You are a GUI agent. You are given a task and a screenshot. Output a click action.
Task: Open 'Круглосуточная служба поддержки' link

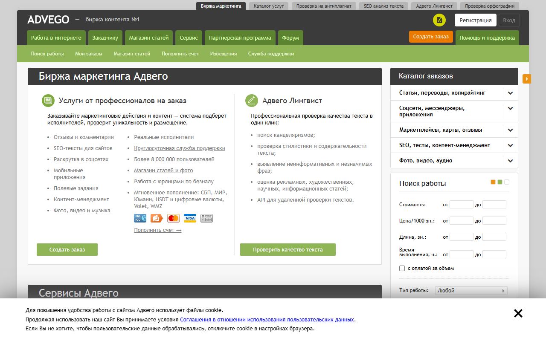pos(180,148)
